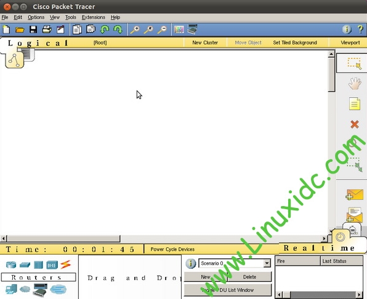
Task: Select the Connections lightning bolt icon
Action: [x=65, y=265]
